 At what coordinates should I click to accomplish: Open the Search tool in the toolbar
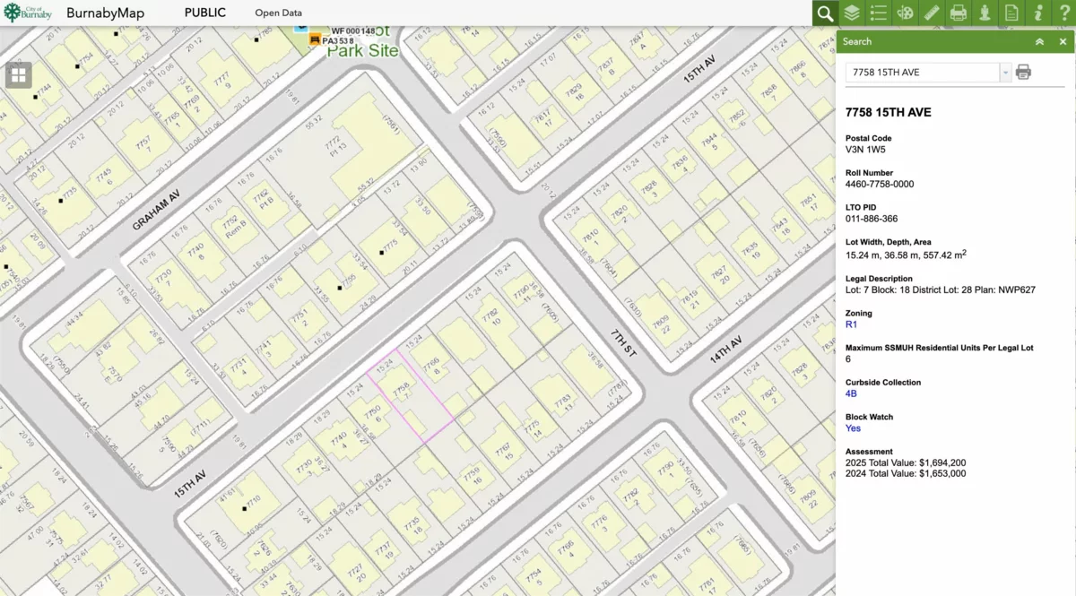click(x=825, y=13)
